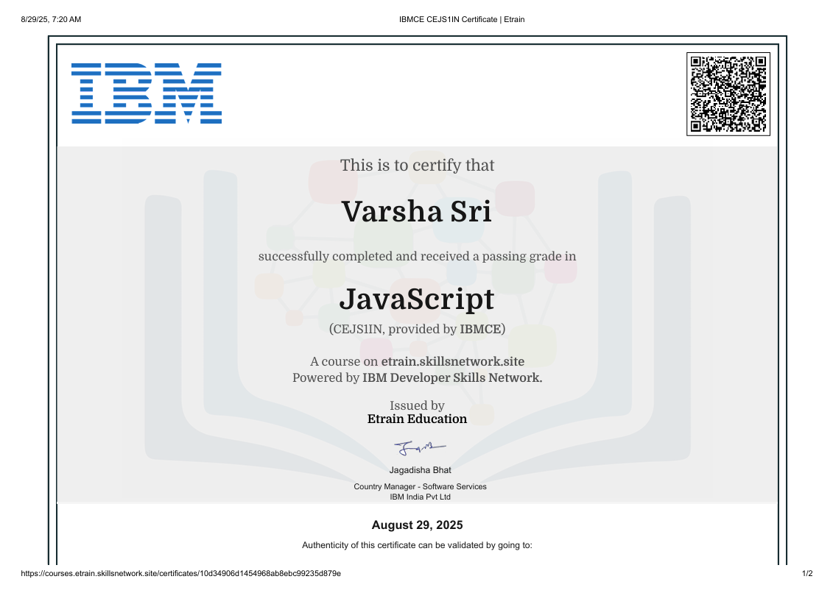Click 'IBM Developer Skills Network.' text

tap(452, 377)
